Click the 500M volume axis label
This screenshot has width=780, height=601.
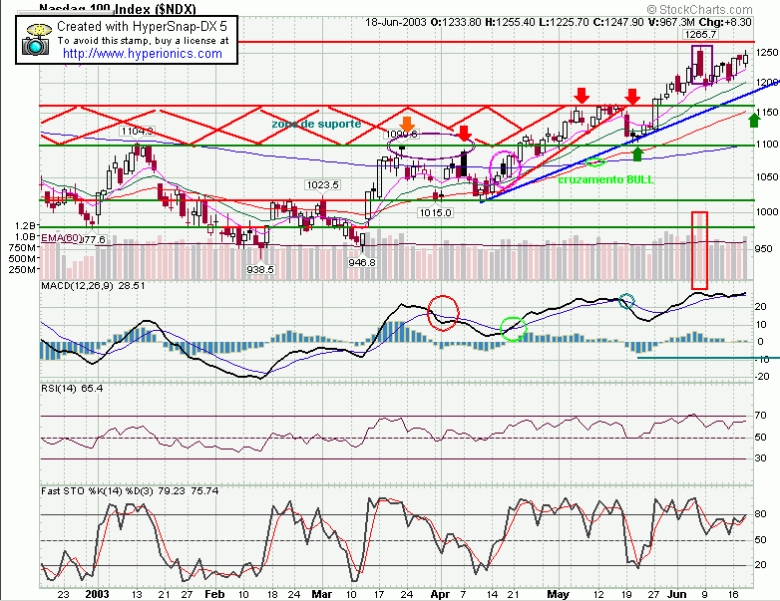point(22,258)
